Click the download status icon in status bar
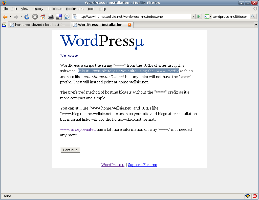 click(x=248, y=196)
